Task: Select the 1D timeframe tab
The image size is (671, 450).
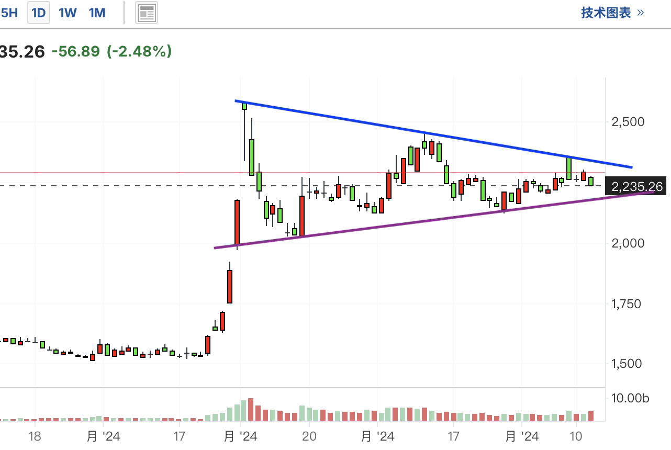Action: tap(39, 13)
